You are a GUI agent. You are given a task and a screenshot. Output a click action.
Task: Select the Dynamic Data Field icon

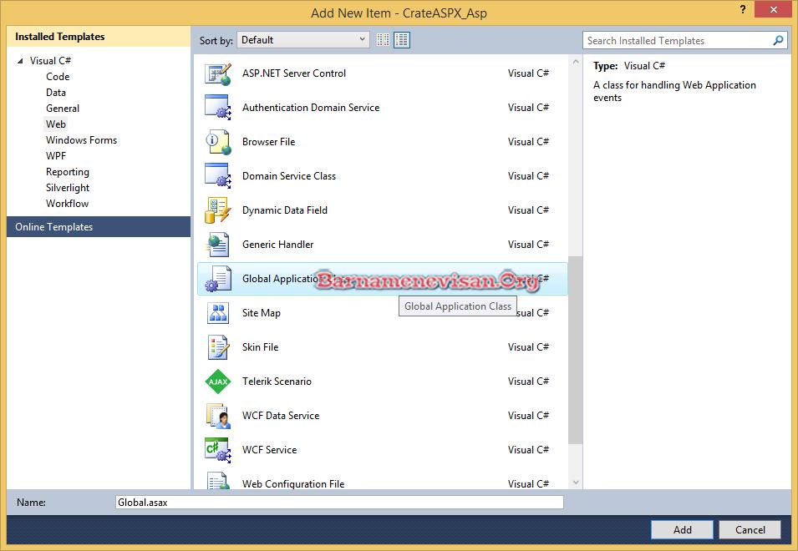tap(217, 210)
